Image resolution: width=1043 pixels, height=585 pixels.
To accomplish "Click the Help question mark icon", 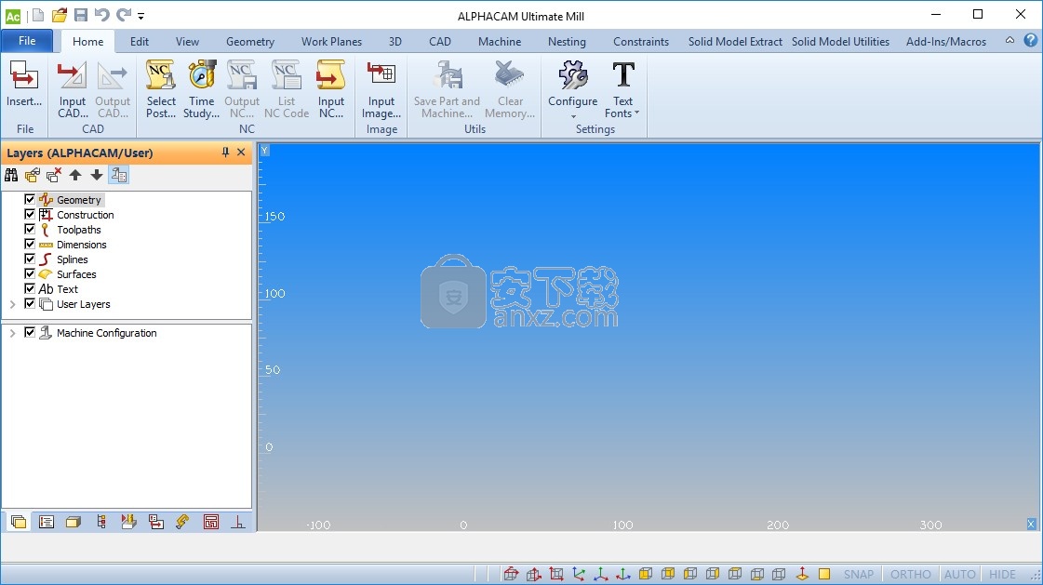I will pyautogui.click(x=1030, y=41).
